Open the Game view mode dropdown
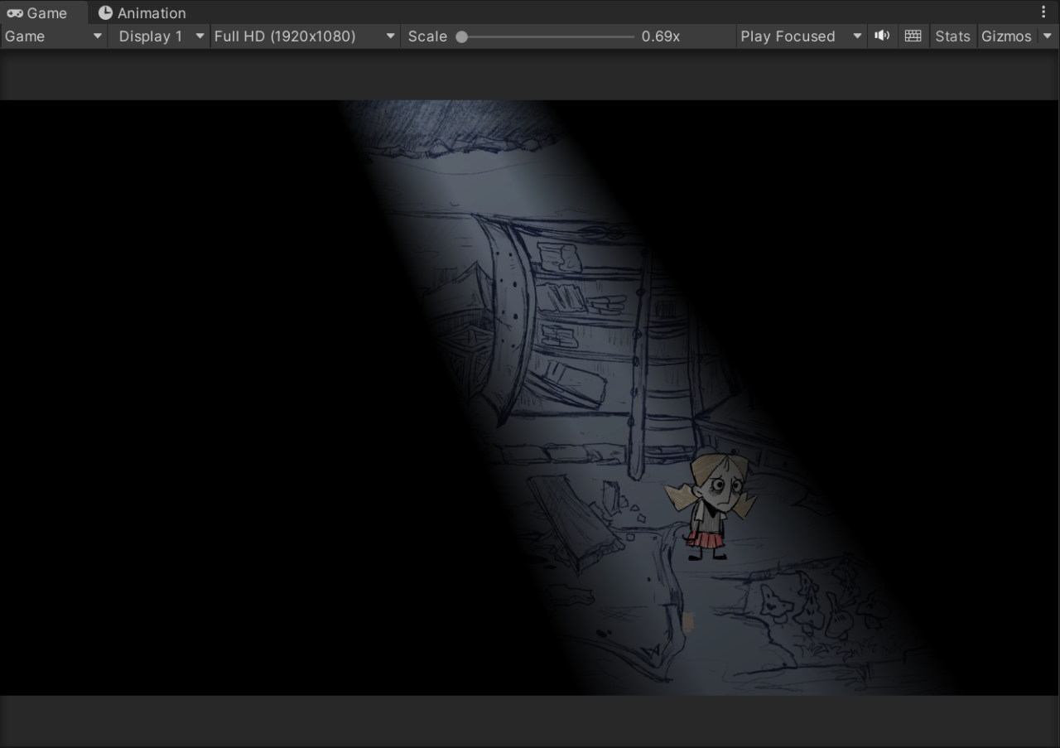 pos(54,36)
